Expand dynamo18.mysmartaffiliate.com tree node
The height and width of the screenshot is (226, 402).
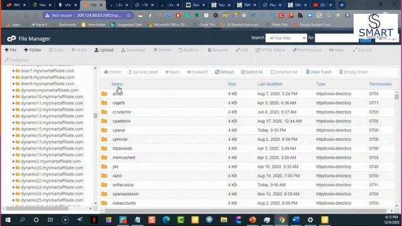point(13,148)
